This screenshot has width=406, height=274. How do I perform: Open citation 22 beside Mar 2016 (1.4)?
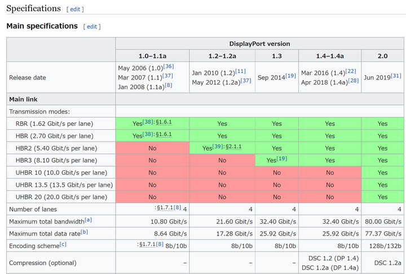[351, 71]
